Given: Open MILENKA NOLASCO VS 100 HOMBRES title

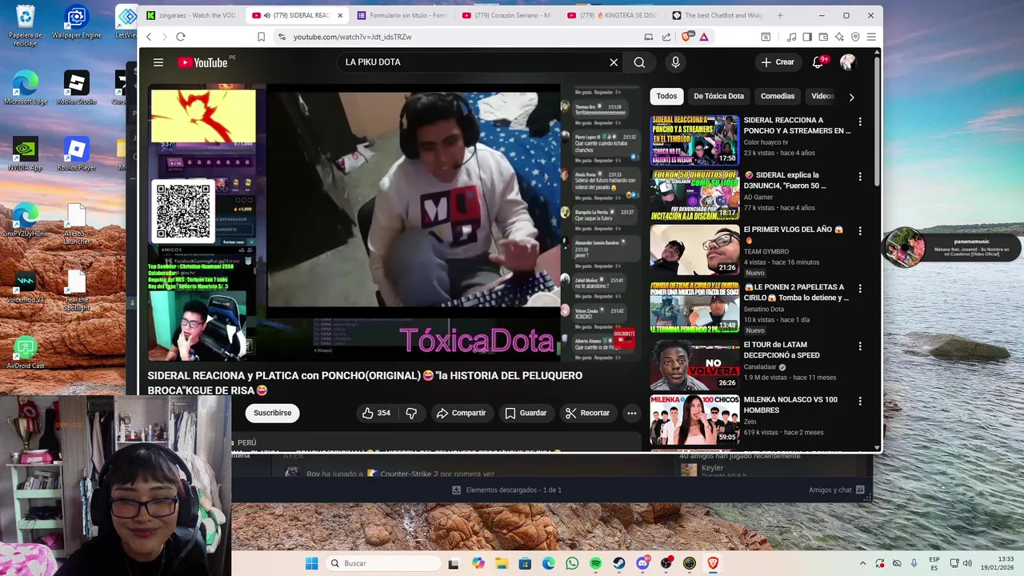Looking at the screenshot, I should point(790,405).
